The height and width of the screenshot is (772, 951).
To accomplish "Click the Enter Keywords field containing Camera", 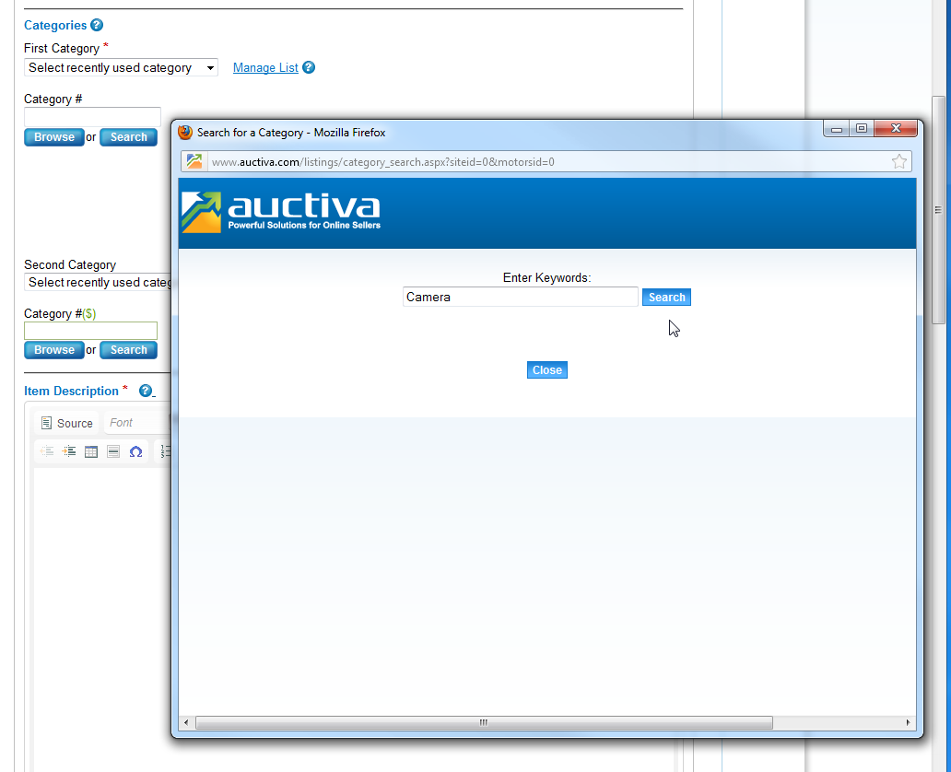I will click(521, 297).
